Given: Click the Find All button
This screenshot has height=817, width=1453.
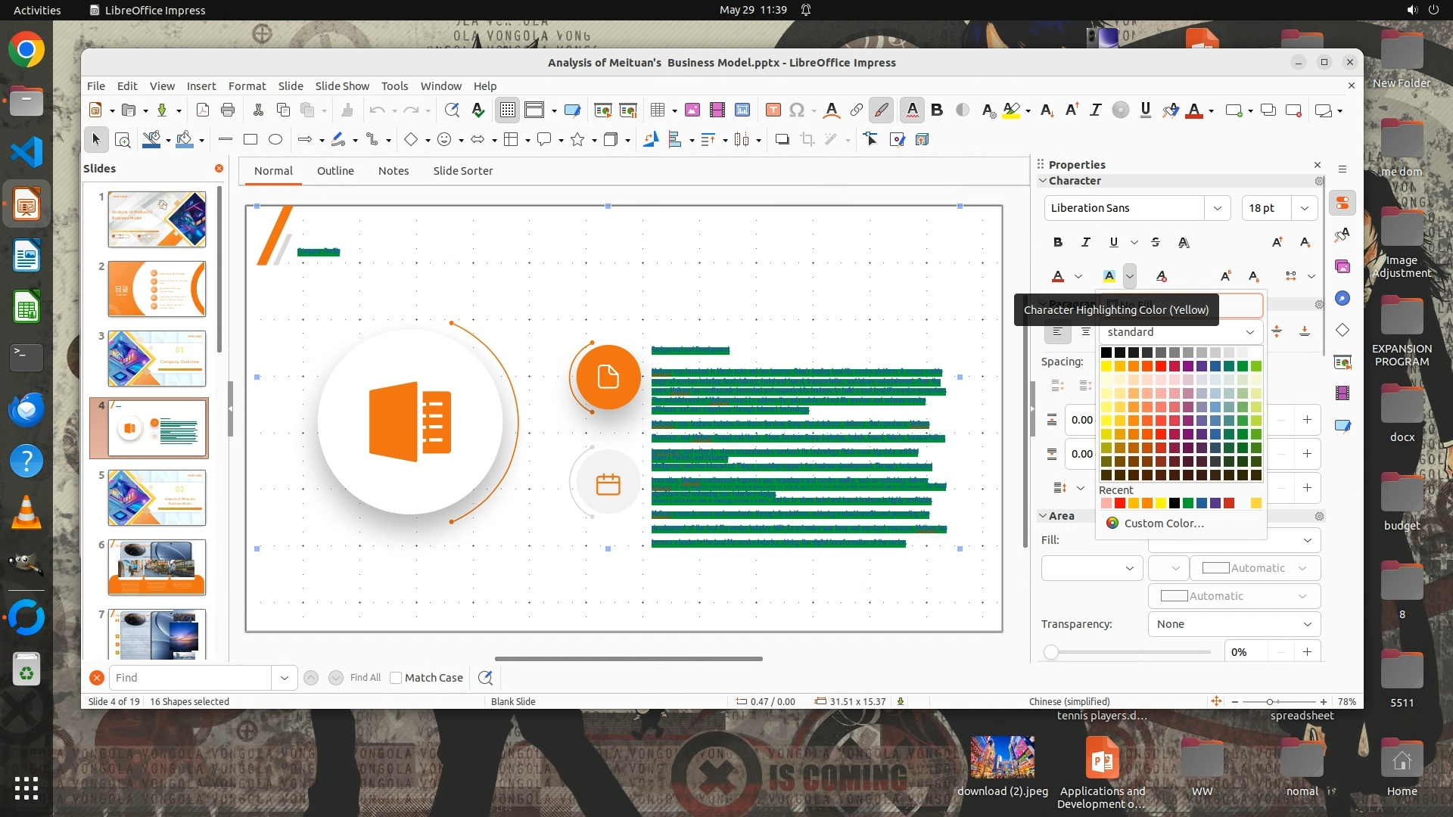Looking at the screenshot, I should [366, 678].
